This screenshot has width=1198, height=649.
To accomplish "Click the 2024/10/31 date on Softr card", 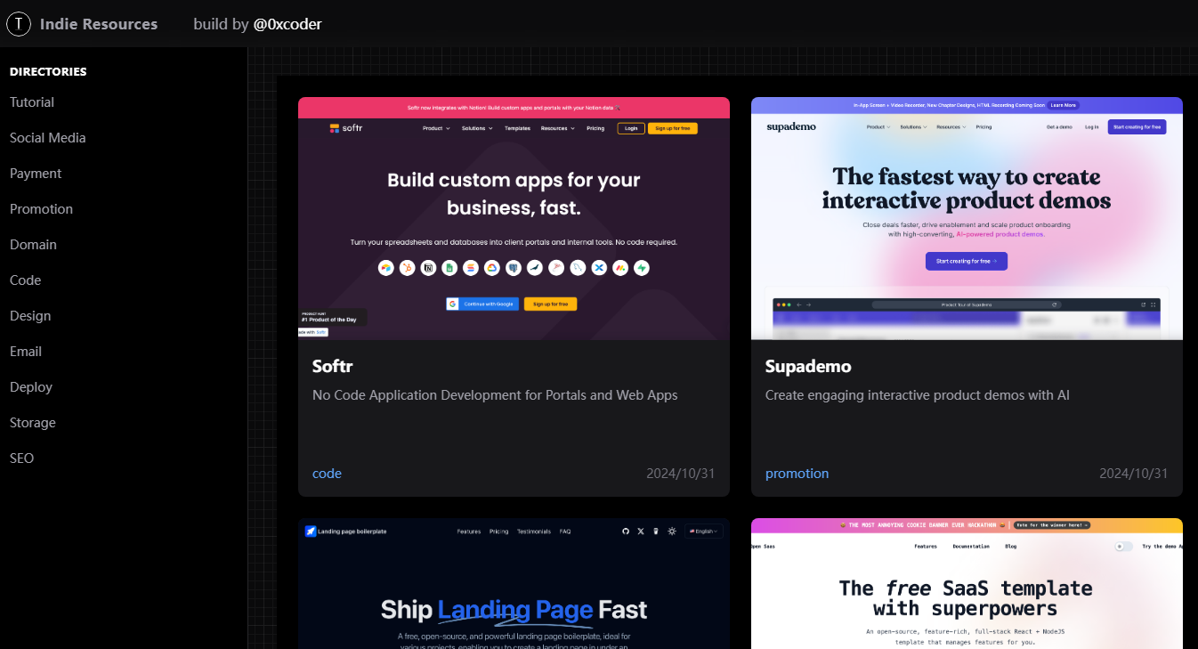I will point(681,474).
